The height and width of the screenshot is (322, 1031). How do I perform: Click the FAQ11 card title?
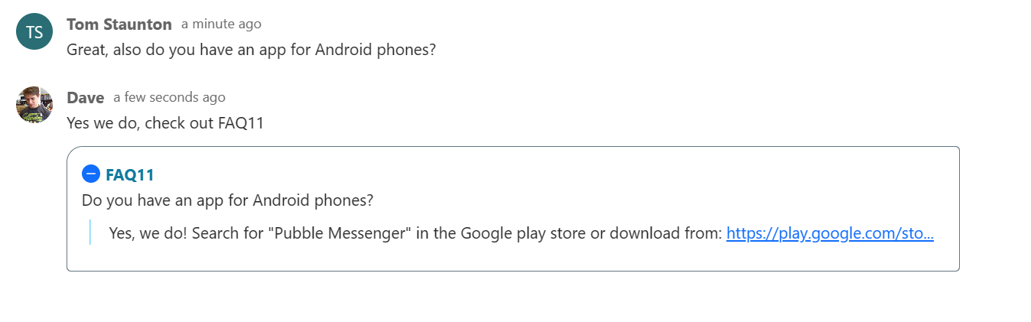tap(130, 175)
